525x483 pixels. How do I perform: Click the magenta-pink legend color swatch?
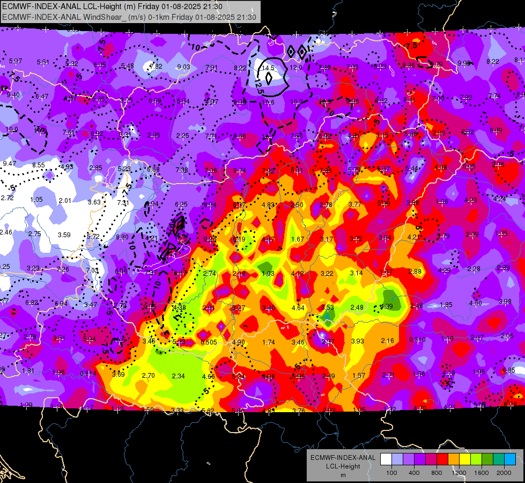click(x=431, y=459)
